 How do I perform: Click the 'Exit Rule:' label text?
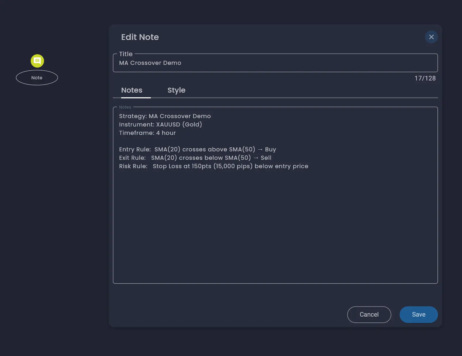tap(132, 158)
